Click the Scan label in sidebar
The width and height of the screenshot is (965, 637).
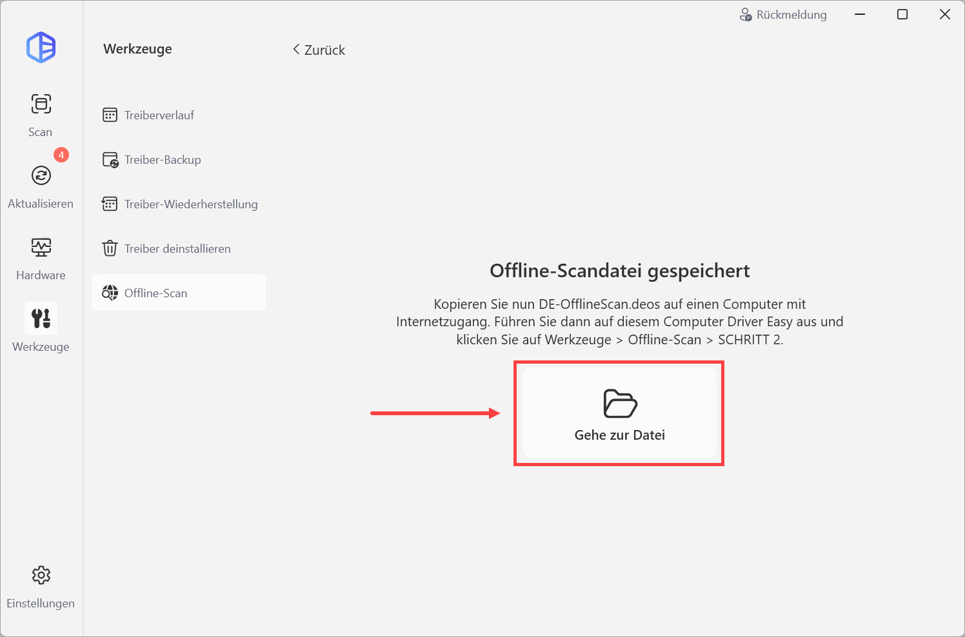pos(40,132)
